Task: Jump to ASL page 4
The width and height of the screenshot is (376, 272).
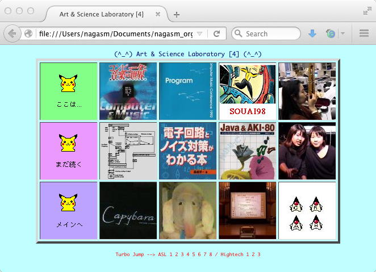Action: tap(188, 254)
